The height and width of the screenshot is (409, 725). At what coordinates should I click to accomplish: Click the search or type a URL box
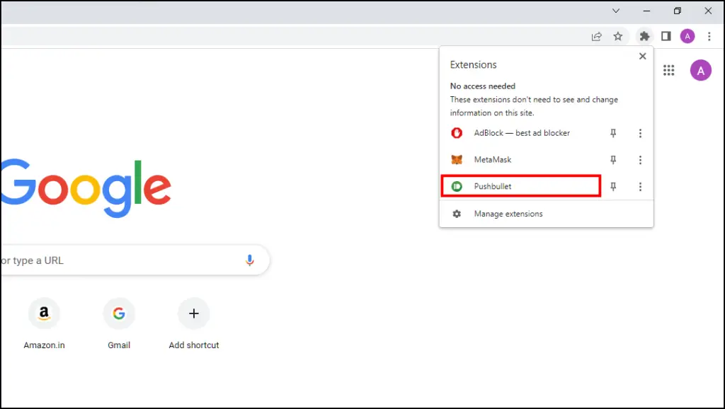click(x=135, y=260)
